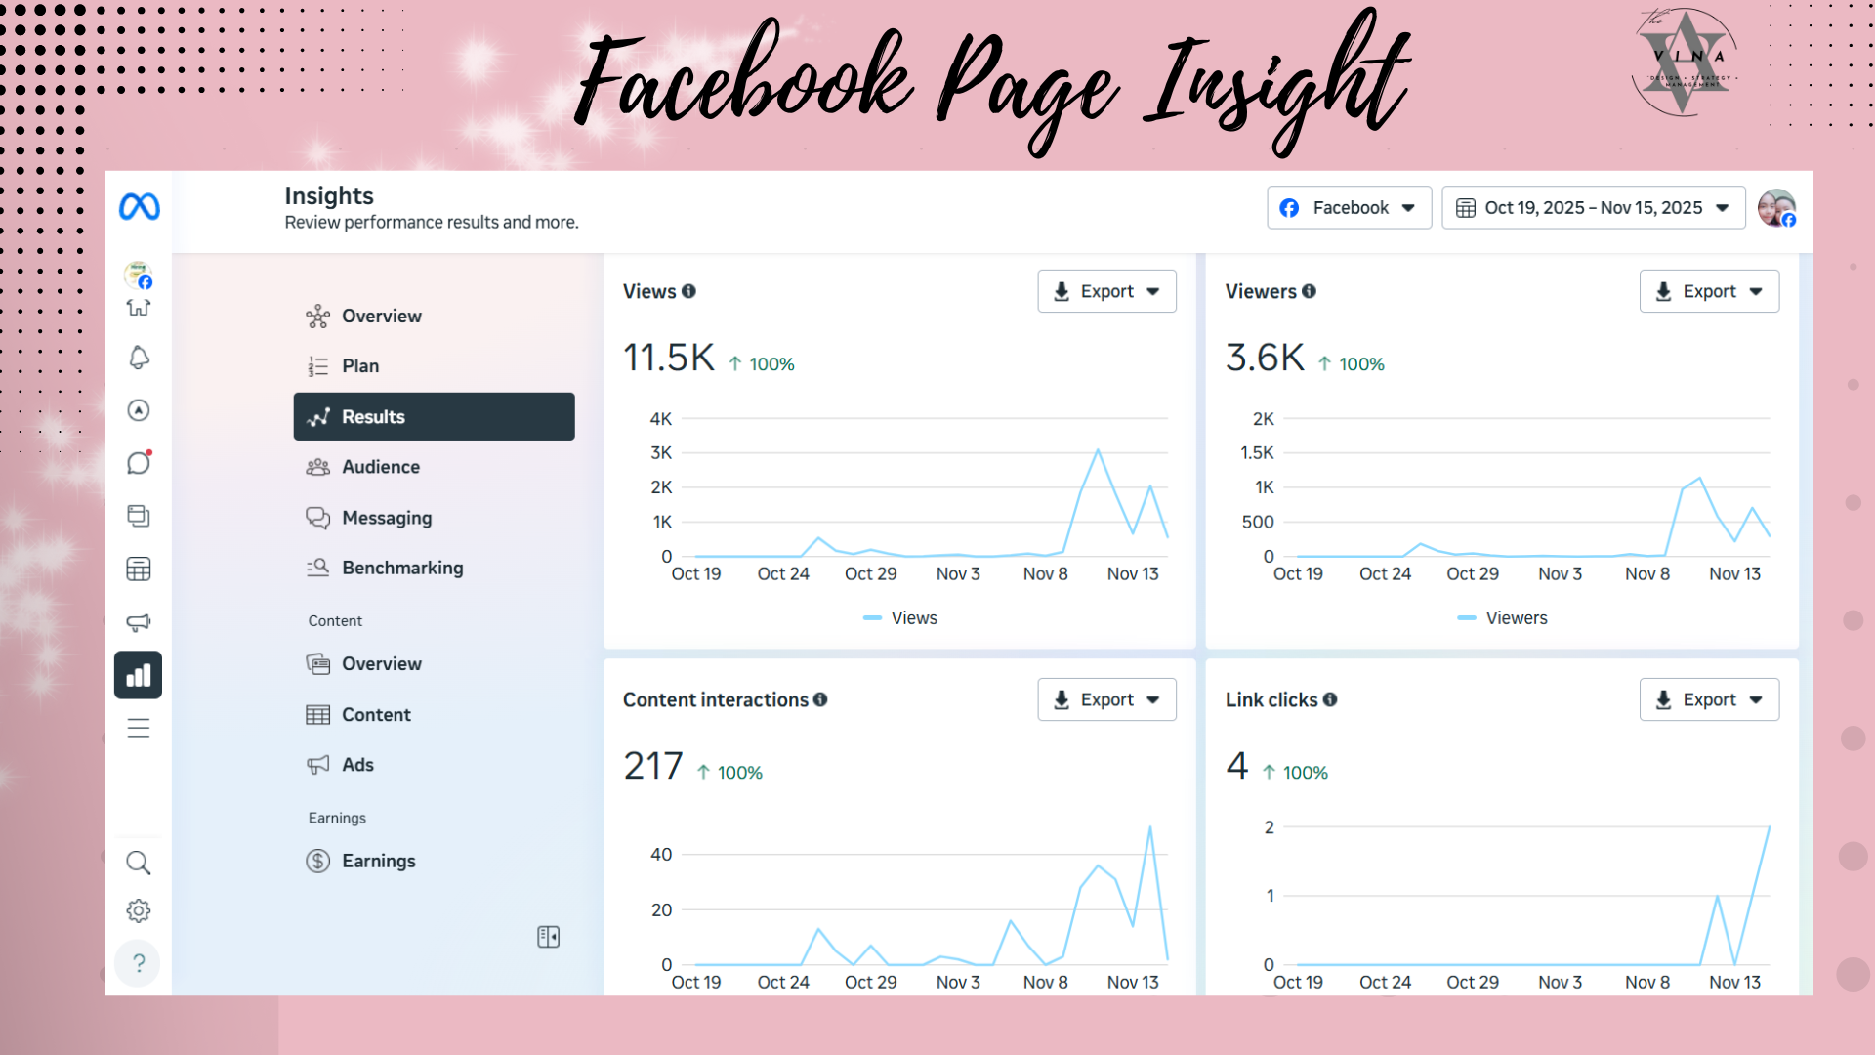Open the Facebook platform dropdown
Screen dimensions: 1875x1055
pos(1349,208)
